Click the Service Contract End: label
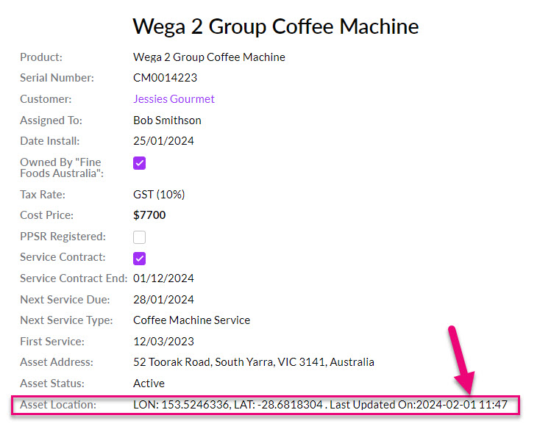The height and width of the screenshot is (432, 551). tap(74, 278)
